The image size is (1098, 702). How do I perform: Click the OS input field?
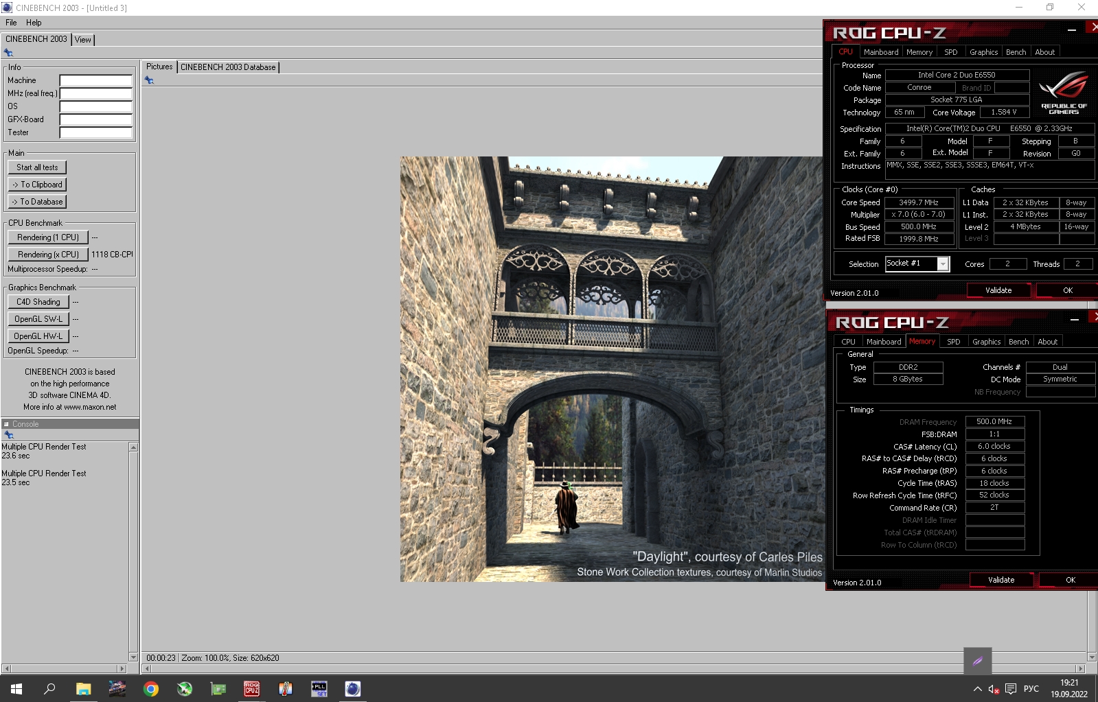[x=96, y=106]
